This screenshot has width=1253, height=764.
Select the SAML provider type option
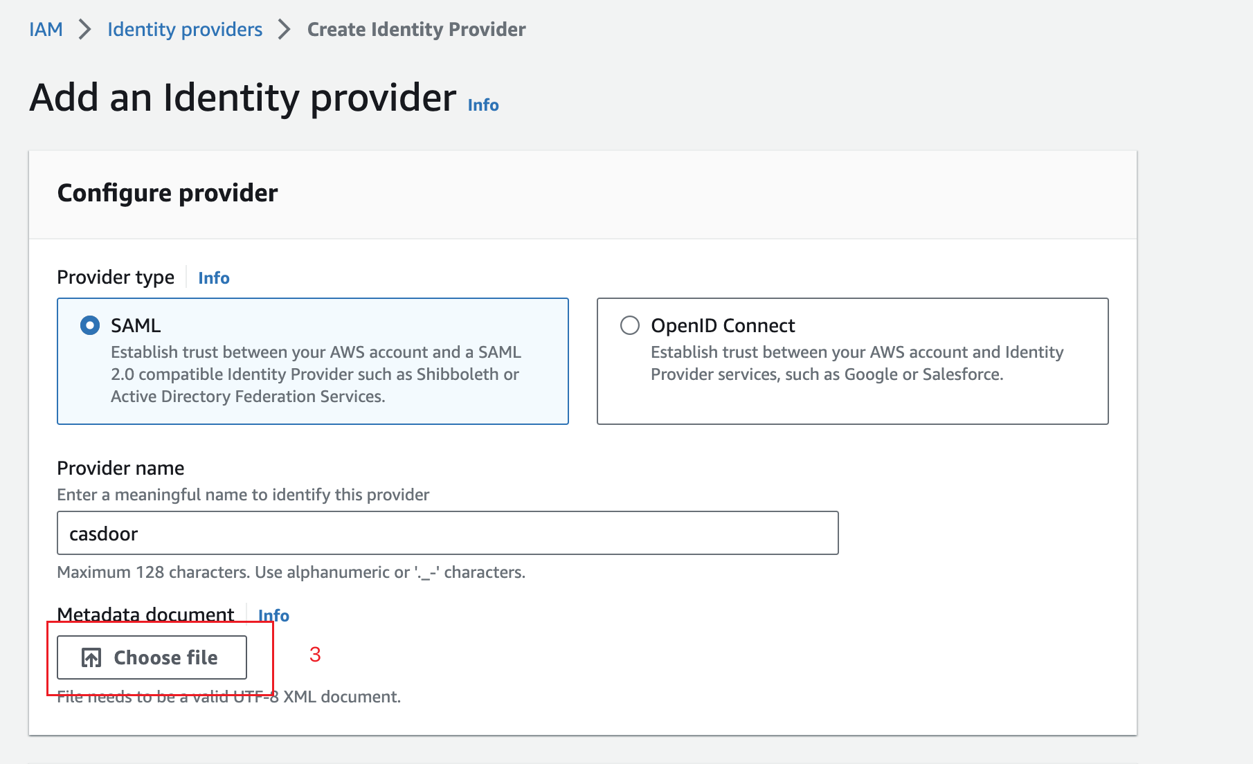point(312,361)
